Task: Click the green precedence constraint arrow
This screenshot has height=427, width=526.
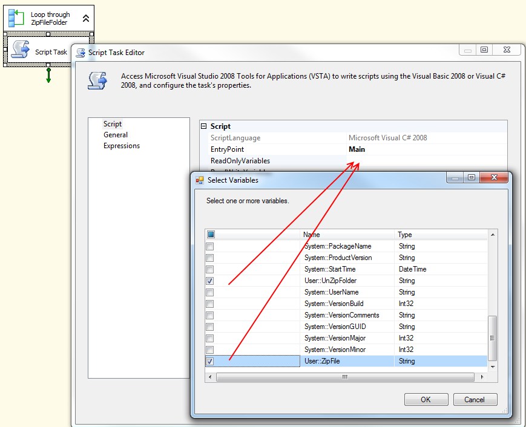Action: point(48,77)
